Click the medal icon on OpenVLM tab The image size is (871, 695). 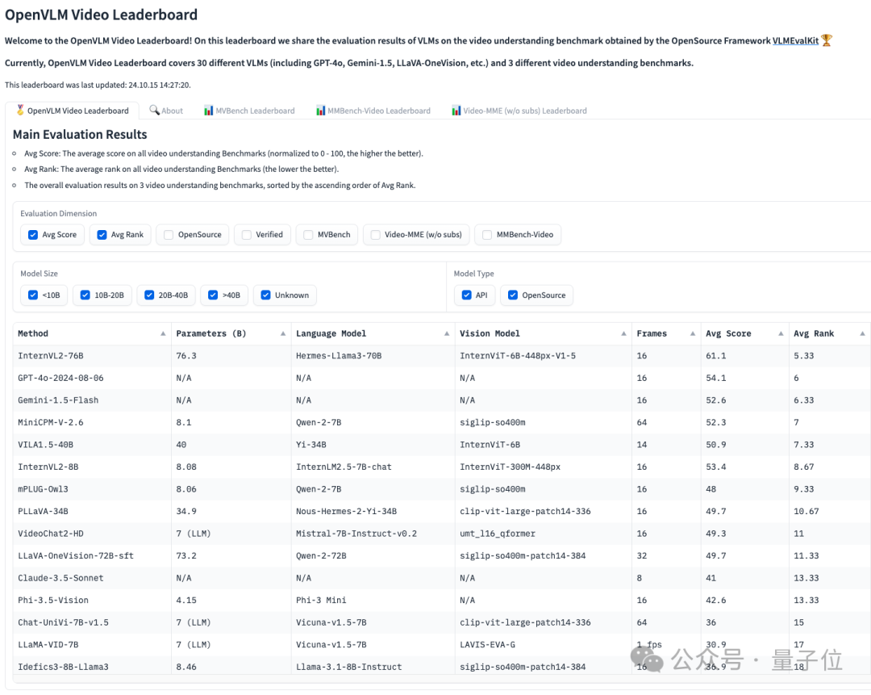pyautogui.click(x=20, y=110)
